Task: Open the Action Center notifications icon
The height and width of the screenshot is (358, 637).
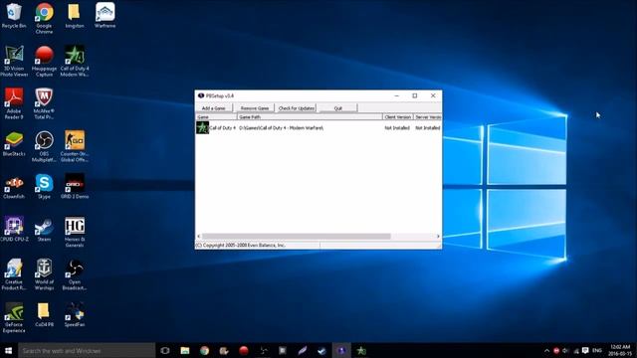Action: pos(585,350)
